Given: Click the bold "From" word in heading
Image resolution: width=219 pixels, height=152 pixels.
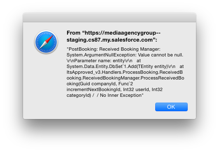Looking at the screenshot, I should pyautogui.click(x=73, y=33).
